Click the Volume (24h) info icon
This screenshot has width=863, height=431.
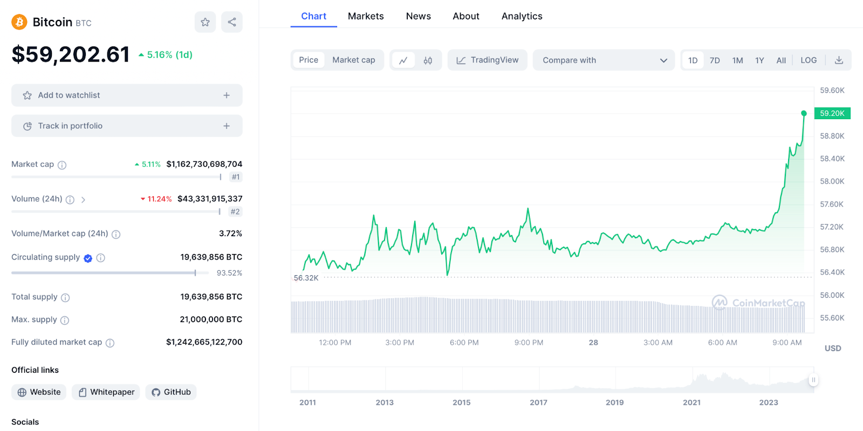coord(70,200)
